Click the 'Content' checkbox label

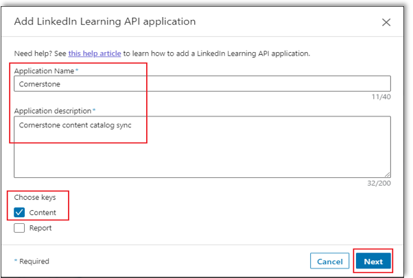(43, 212)
